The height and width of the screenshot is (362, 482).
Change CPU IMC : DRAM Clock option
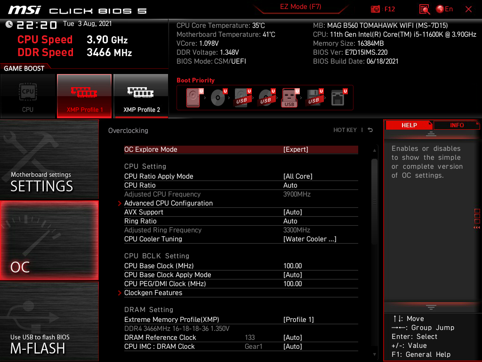click(x=241, y=346)
